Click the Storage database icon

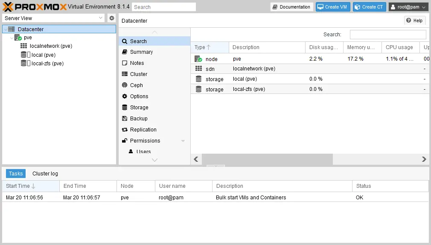pos(125,107)
